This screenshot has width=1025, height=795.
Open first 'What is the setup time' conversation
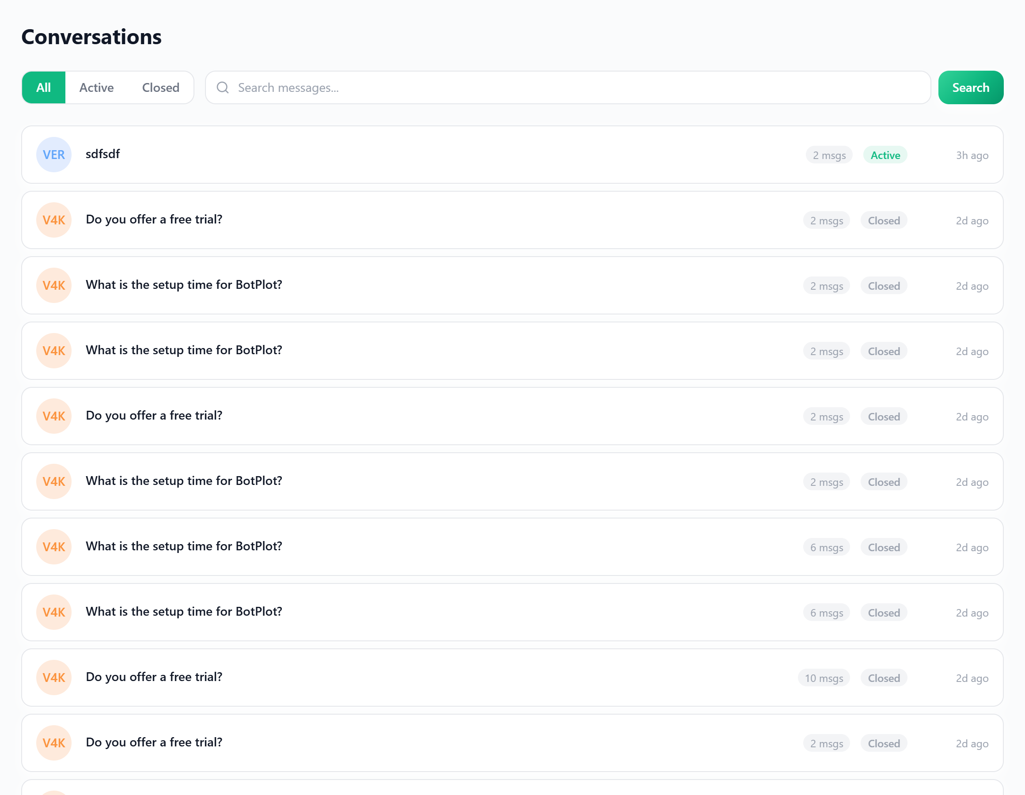click(184, 284)
